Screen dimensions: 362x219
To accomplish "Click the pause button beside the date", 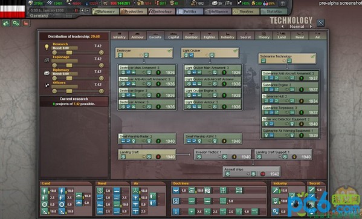I will point(76,10).
